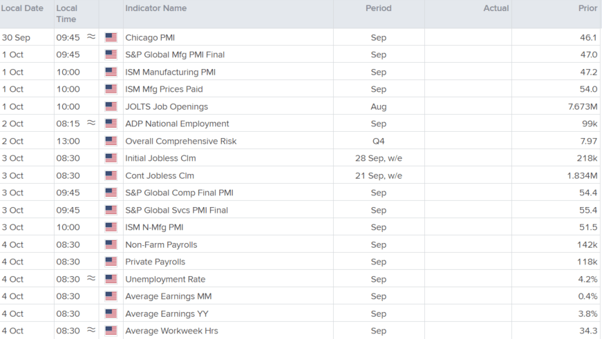
Task: Sort by the Local Date column header
Action: click(x=22, y=8)
